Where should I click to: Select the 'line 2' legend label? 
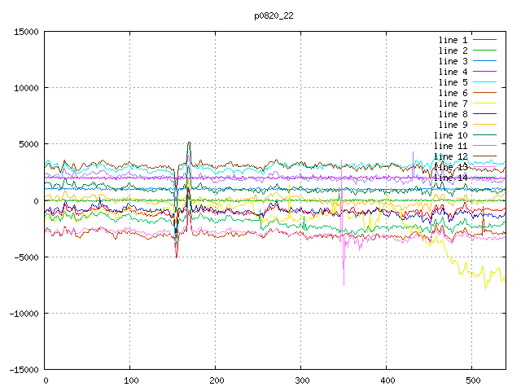point(453,51)
